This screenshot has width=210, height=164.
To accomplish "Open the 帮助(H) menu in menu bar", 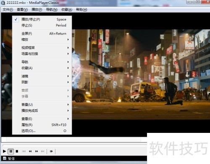I will pyautogui.click(x=81, y=10).
